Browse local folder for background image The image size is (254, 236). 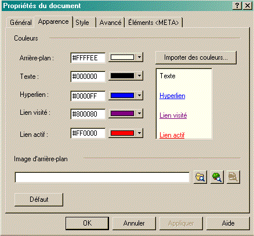200,177
